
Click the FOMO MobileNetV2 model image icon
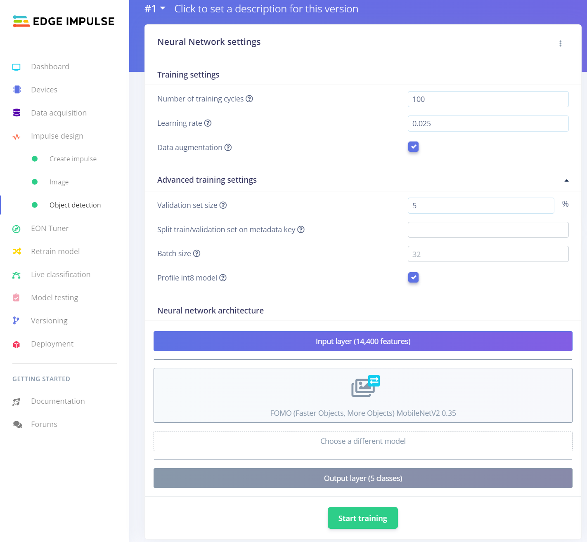365,386
